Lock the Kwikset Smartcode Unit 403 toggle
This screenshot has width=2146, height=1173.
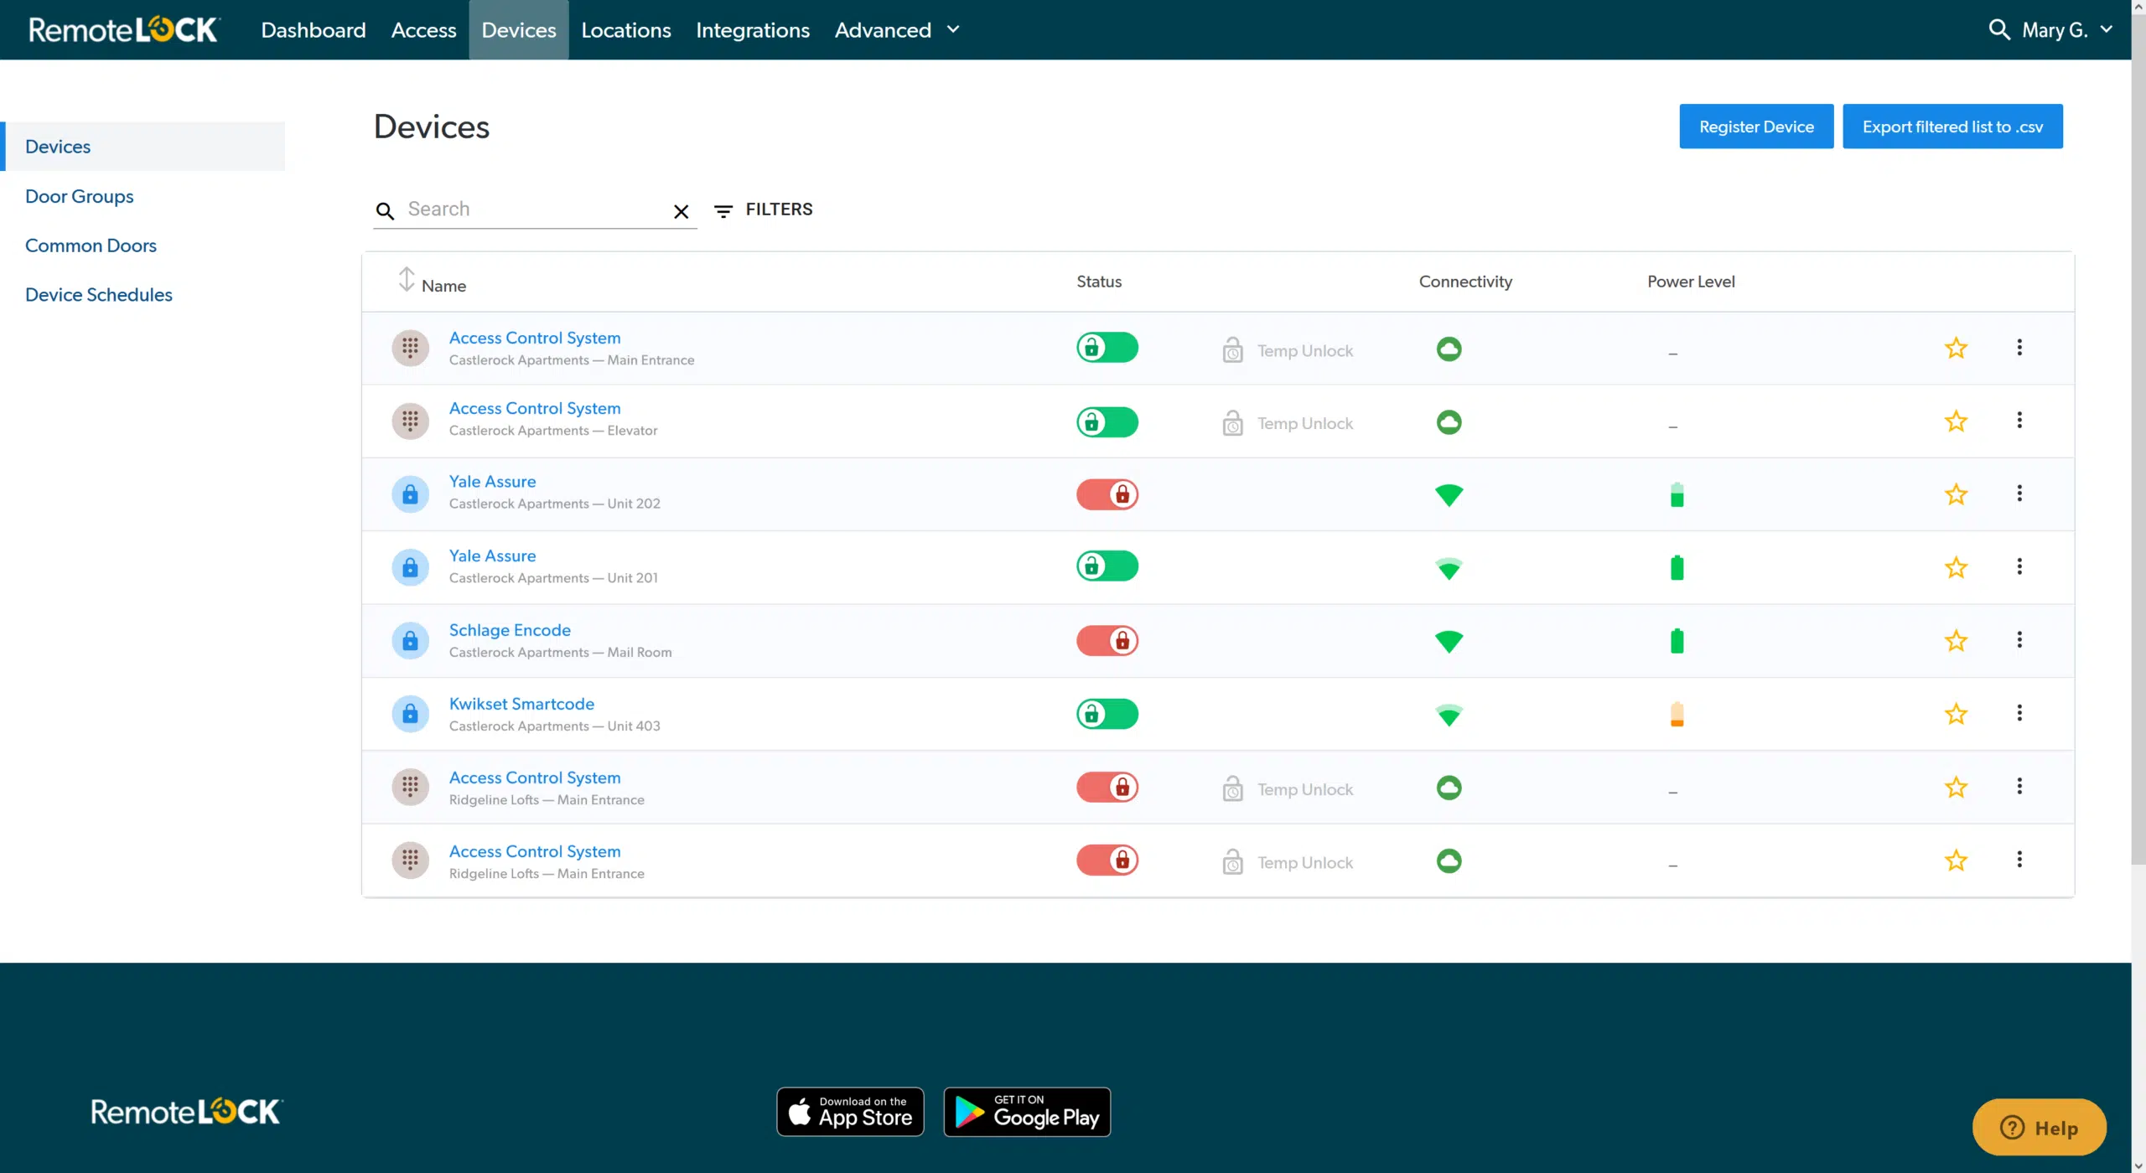pos(1107,714)
